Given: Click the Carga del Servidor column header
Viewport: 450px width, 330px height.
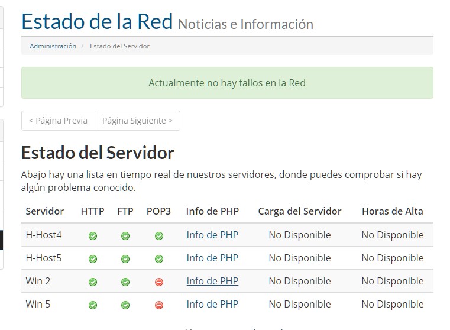Looking at the screenshot, I should (x=299, y=211).
